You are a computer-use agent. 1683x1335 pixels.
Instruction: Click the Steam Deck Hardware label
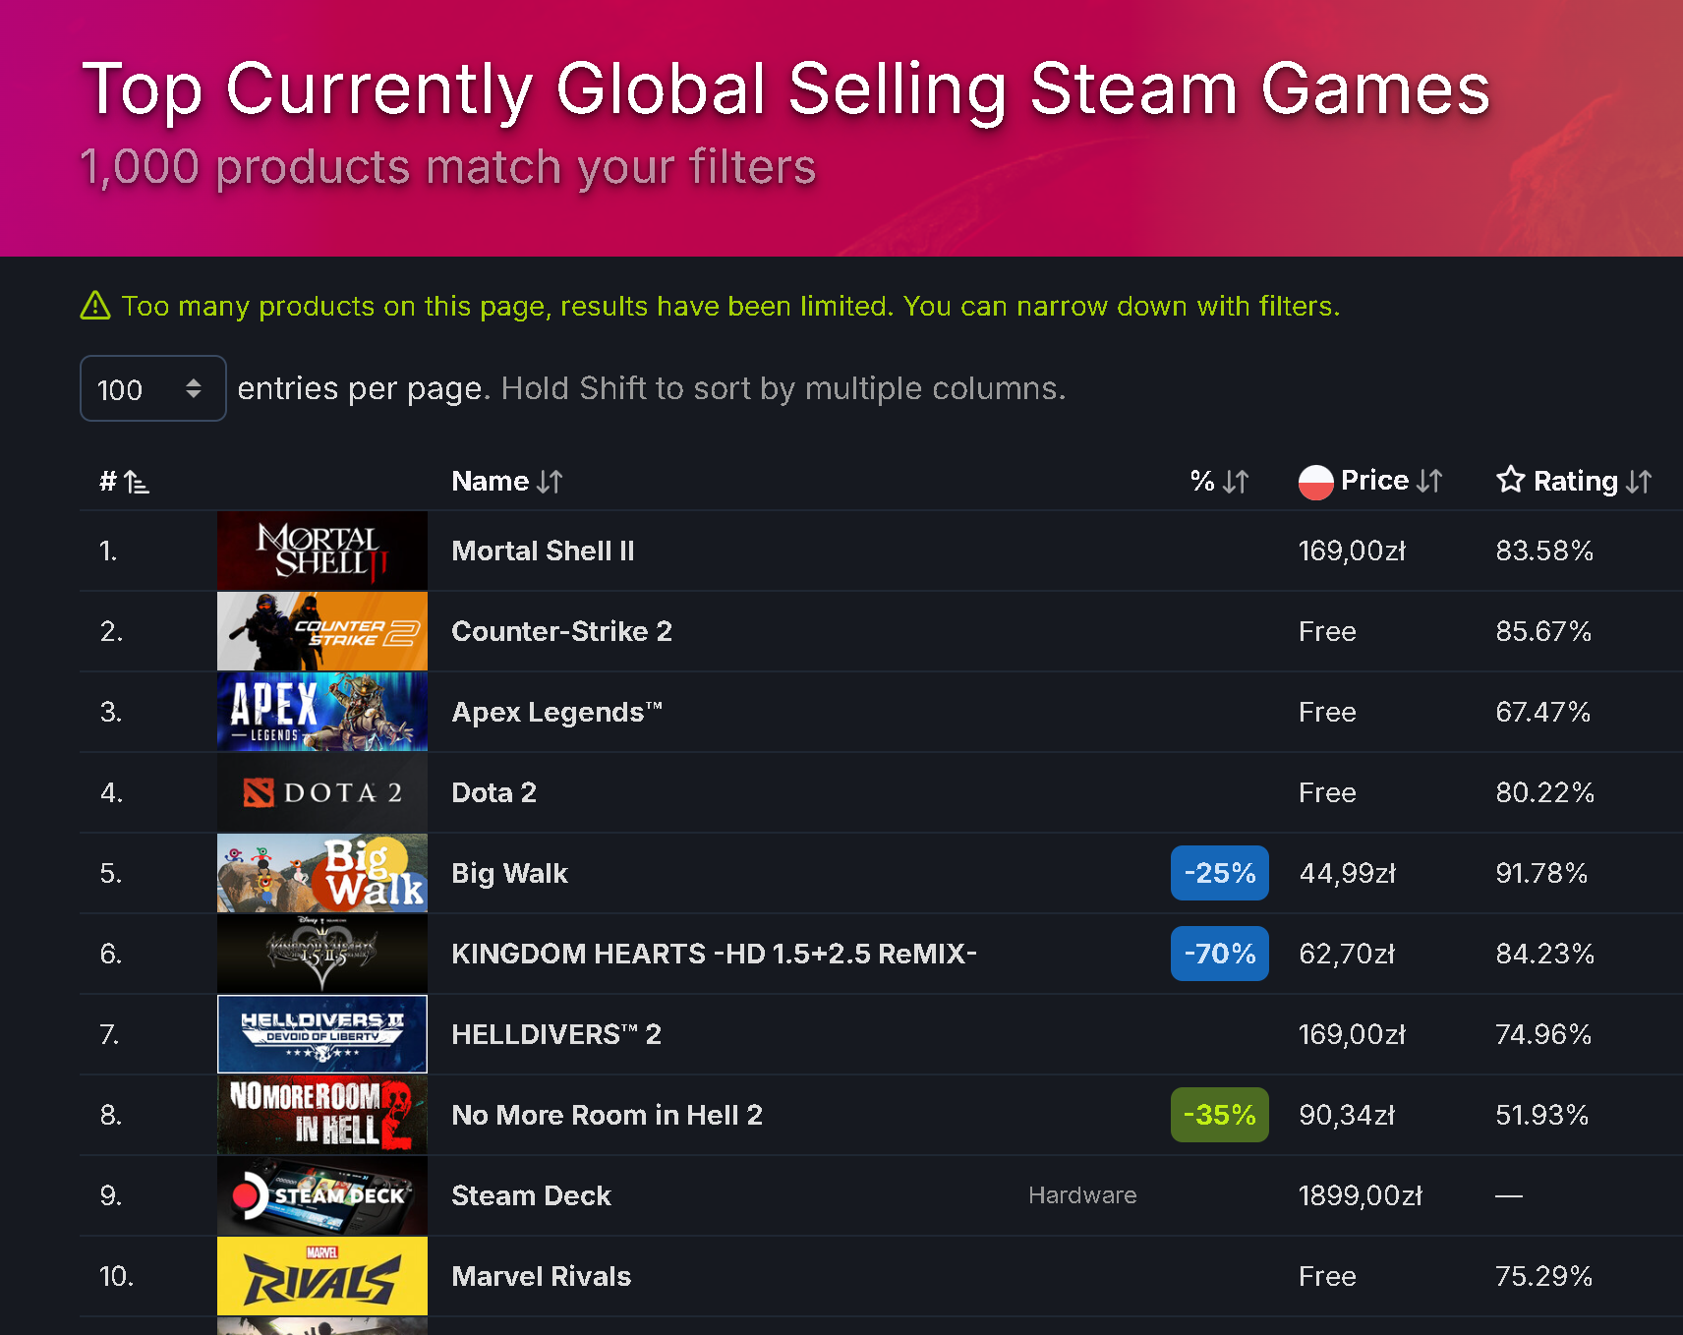(1082, 1195)
